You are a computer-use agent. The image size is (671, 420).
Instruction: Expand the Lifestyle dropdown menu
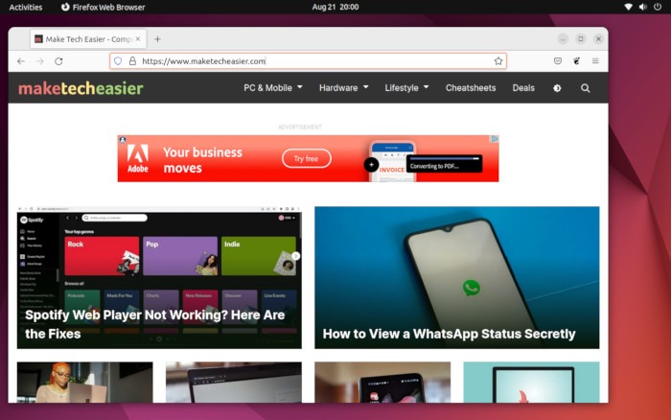[x=406, y=88]
